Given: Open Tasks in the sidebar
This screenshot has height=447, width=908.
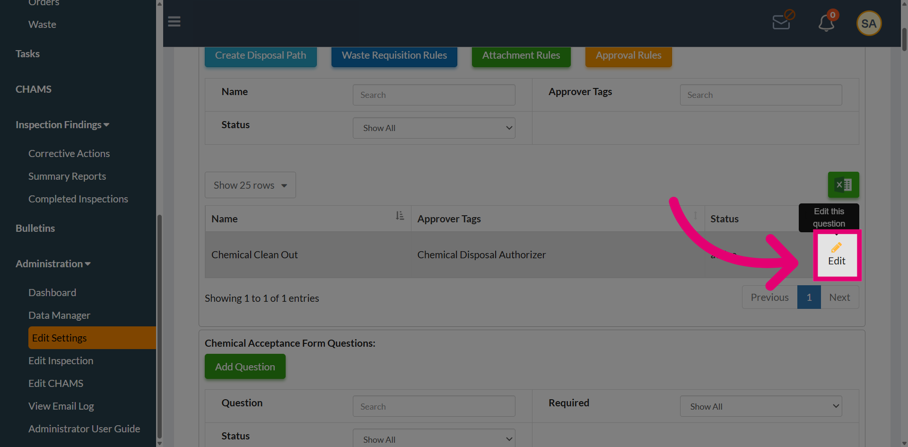Looking at the screenshot, I should click(x=27, y=54).
